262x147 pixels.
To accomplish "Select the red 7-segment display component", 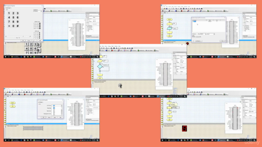I will coord(185,128).
